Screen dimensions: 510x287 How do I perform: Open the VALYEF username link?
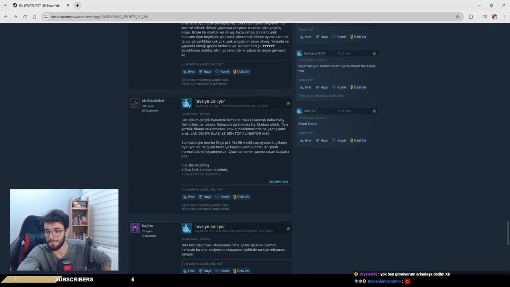point(310,111)
